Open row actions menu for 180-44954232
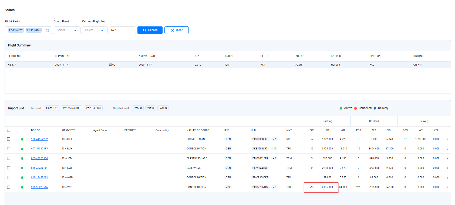The image size is (455, 205). coord(447,139)
